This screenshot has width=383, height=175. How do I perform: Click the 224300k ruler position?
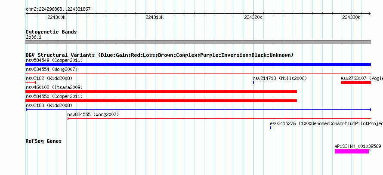click(x=57, y=17)
